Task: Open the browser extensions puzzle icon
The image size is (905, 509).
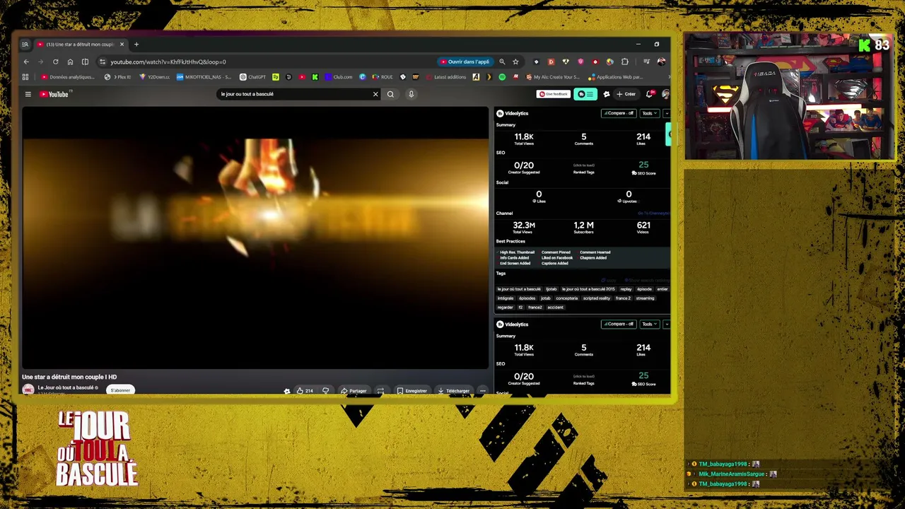Action: (x=624, y=62)
